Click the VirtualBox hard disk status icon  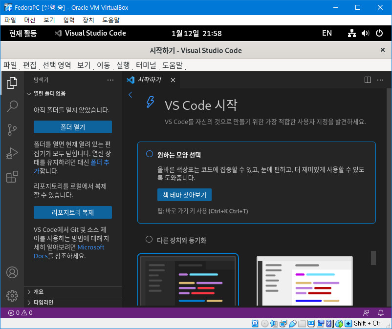coord(255,324)
